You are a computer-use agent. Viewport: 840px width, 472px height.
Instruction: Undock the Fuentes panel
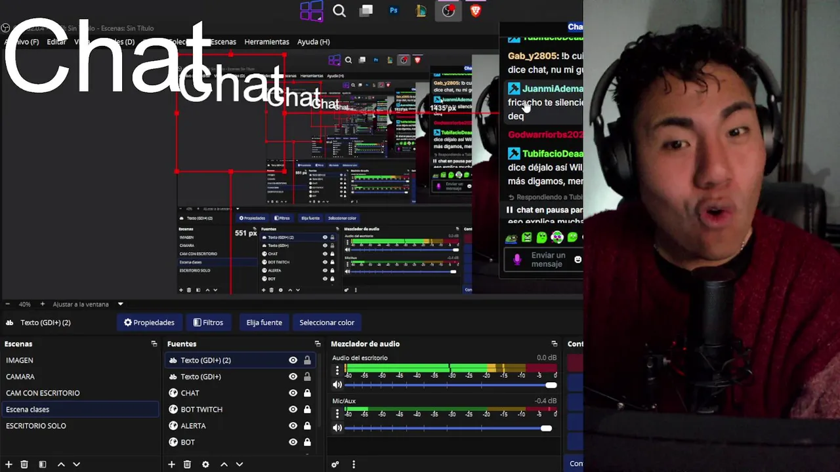[318, 344]
